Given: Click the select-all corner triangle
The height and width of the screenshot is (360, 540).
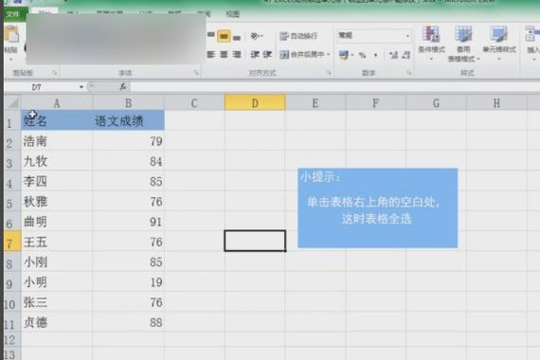Looking at the screenshot, I should coord(12,102).
